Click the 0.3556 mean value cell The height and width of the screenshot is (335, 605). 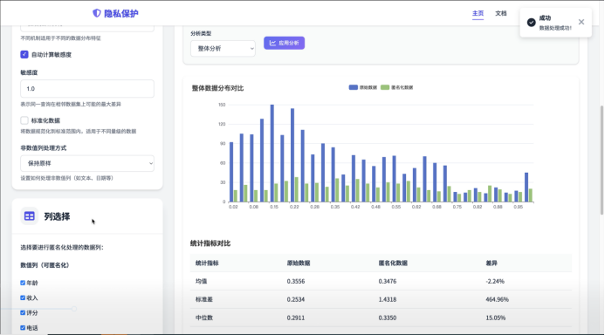296,281
